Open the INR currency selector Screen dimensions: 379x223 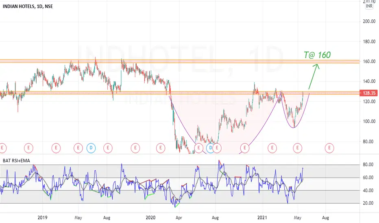pos(369,6)
